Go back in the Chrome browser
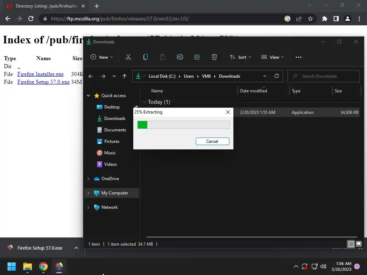 click(8, 19)
